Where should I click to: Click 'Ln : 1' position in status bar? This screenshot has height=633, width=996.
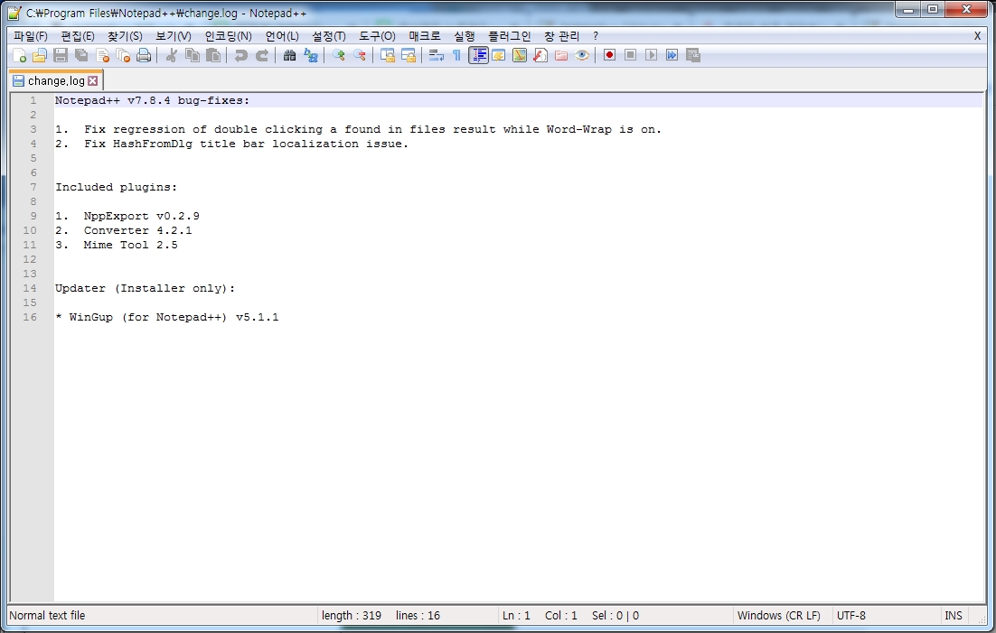pyautogui.click(x=516, y=615)
